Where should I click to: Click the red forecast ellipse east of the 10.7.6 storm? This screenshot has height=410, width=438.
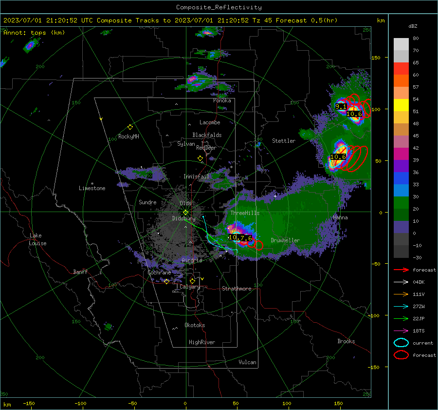point(259,245)
